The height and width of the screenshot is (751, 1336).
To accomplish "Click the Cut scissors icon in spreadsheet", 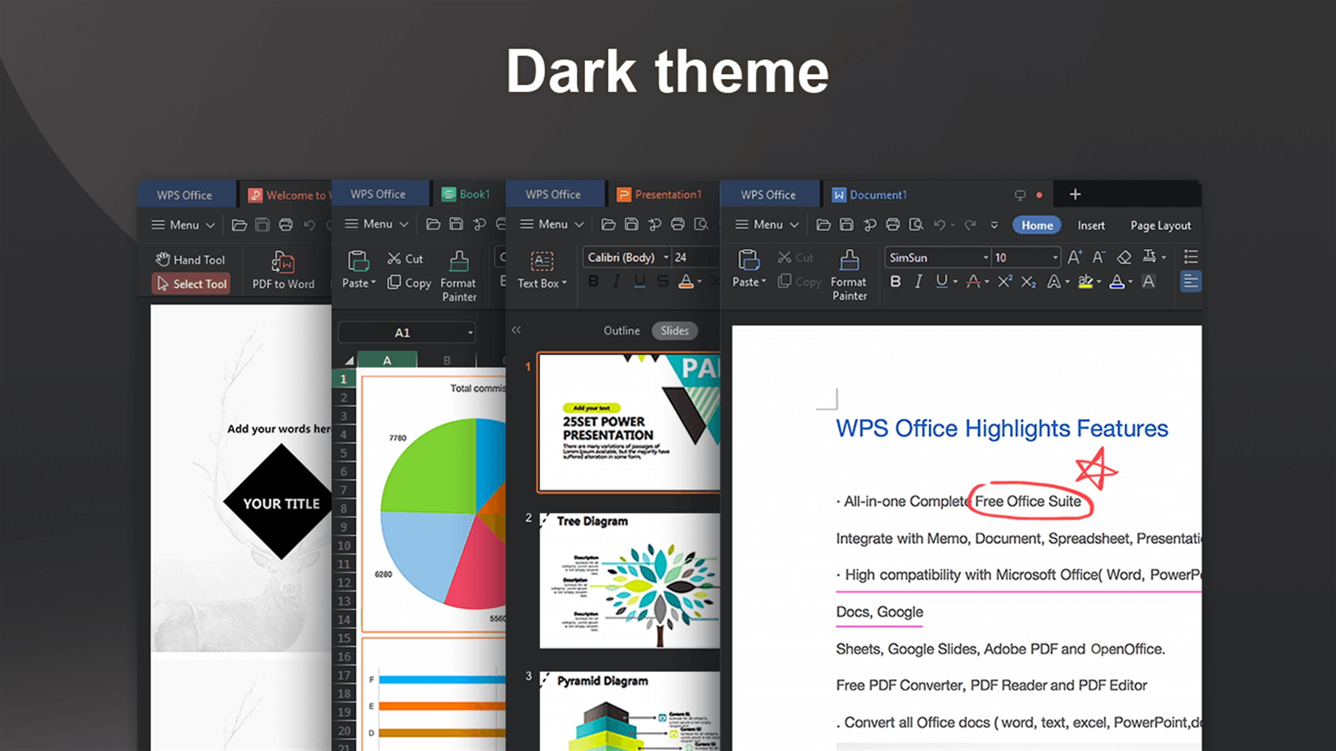I will (x=394, y=258).
